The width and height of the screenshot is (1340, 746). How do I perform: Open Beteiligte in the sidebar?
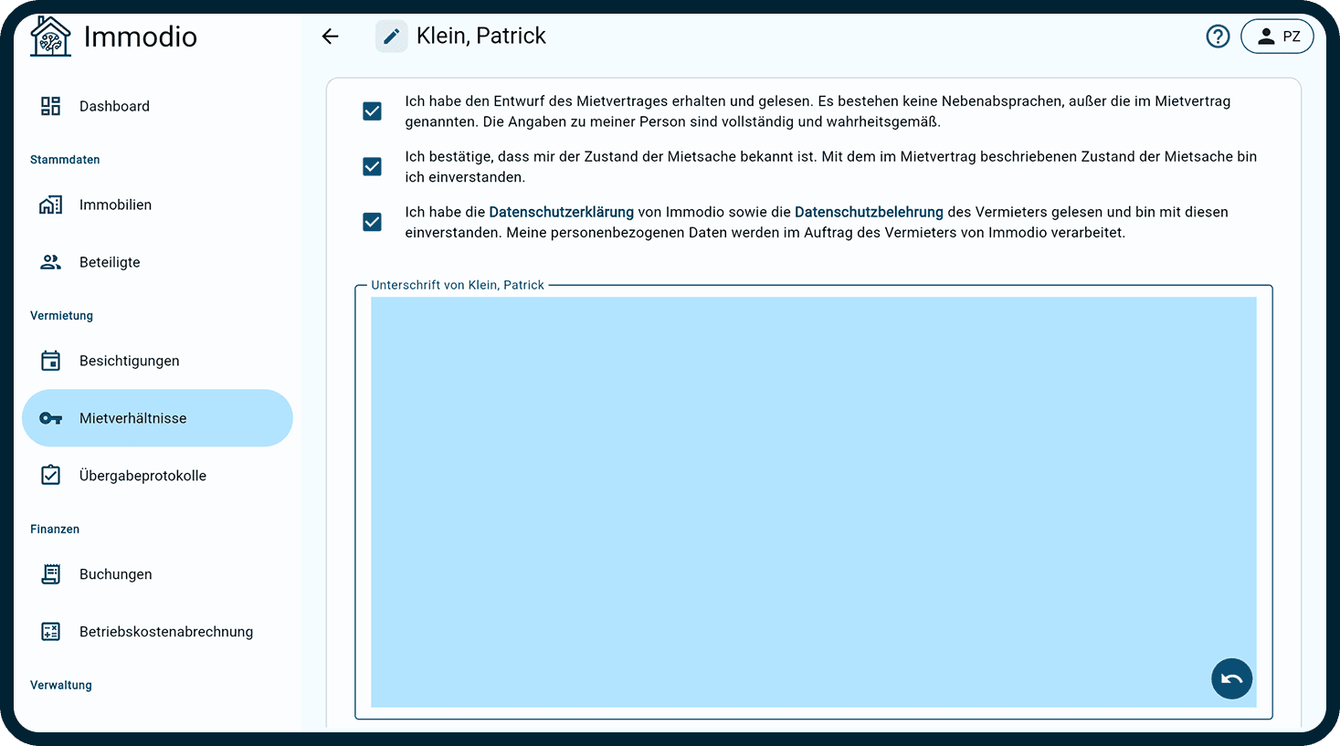(x=157, y=262)
